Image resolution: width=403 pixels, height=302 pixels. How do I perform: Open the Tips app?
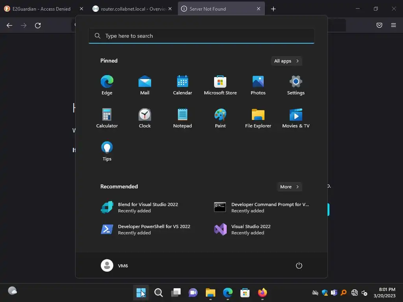tap(107, 151)
